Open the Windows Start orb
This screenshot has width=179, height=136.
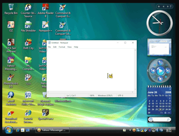click(9, 130)
